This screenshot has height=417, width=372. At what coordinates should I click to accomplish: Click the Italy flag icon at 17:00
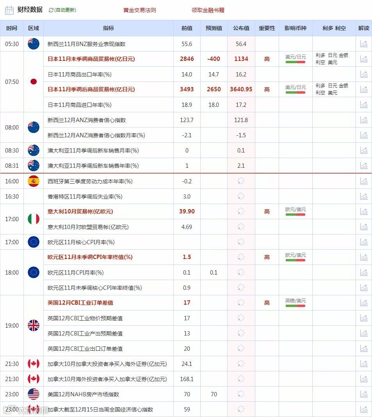tap(34, 219)
